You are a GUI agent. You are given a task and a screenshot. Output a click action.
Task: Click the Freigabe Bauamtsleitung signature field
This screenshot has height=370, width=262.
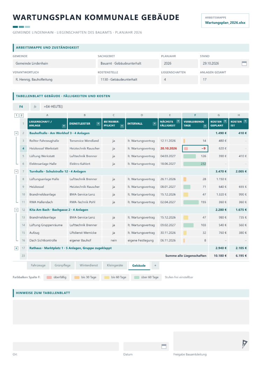(x=211, y=341)
